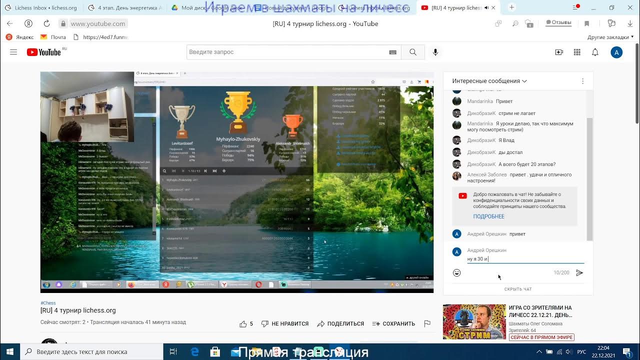View site security lock info

[x=63, y=23]
